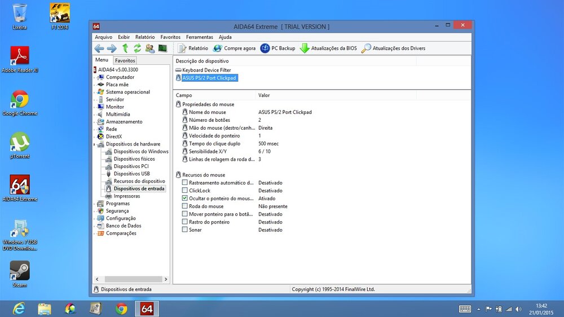Expand the Computador tree node
The width and height of the screenshot is (564, 317).
(x=94, y=77)
